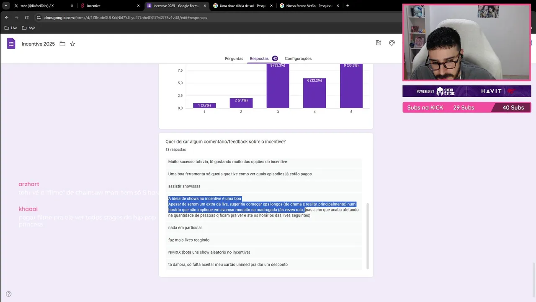536x302 pixels.
Task: Select response 'ta dahora, só falta aceitar'
Action: (x=264, y=265)
